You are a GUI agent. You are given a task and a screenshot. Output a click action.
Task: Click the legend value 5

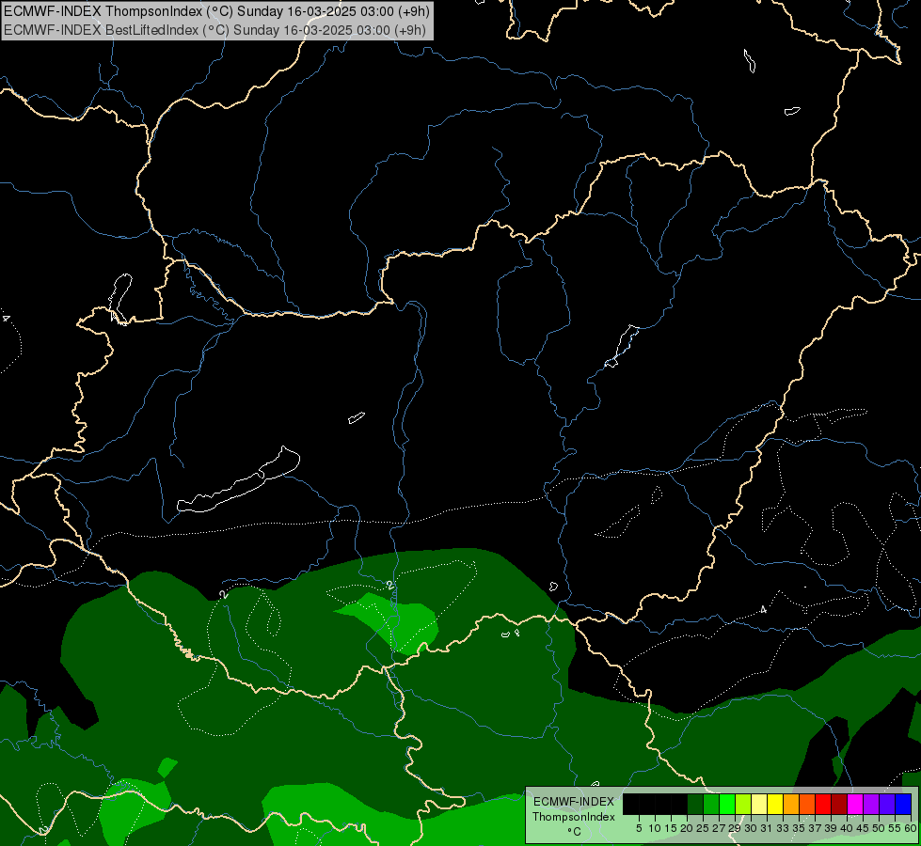pos(639,828)
